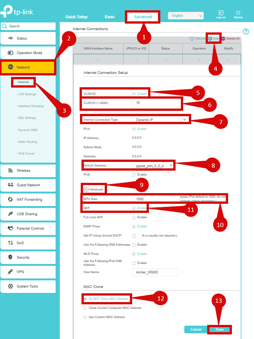This screenshot has height=339, width=254.
Task: Toggle the IPv4 Enable checkbox
Action: pos(134,129)
